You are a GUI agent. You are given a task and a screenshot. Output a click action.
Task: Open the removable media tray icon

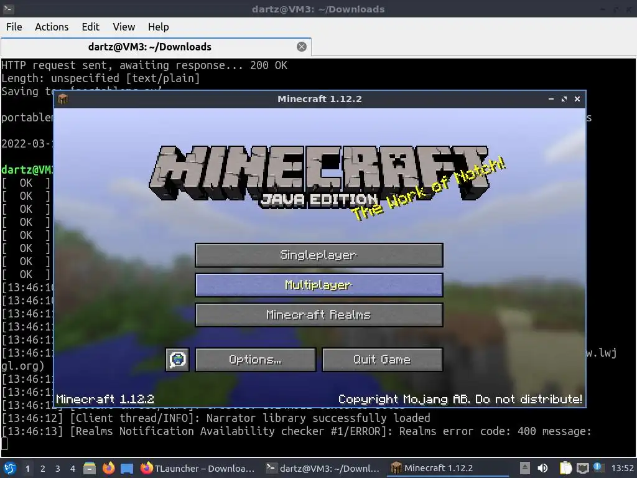(x=525, y=468)
